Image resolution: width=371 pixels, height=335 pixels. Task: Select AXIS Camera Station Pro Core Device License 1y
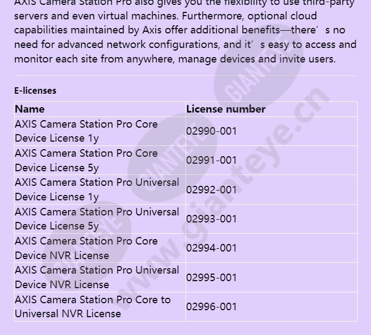click(x=86, y=131)
